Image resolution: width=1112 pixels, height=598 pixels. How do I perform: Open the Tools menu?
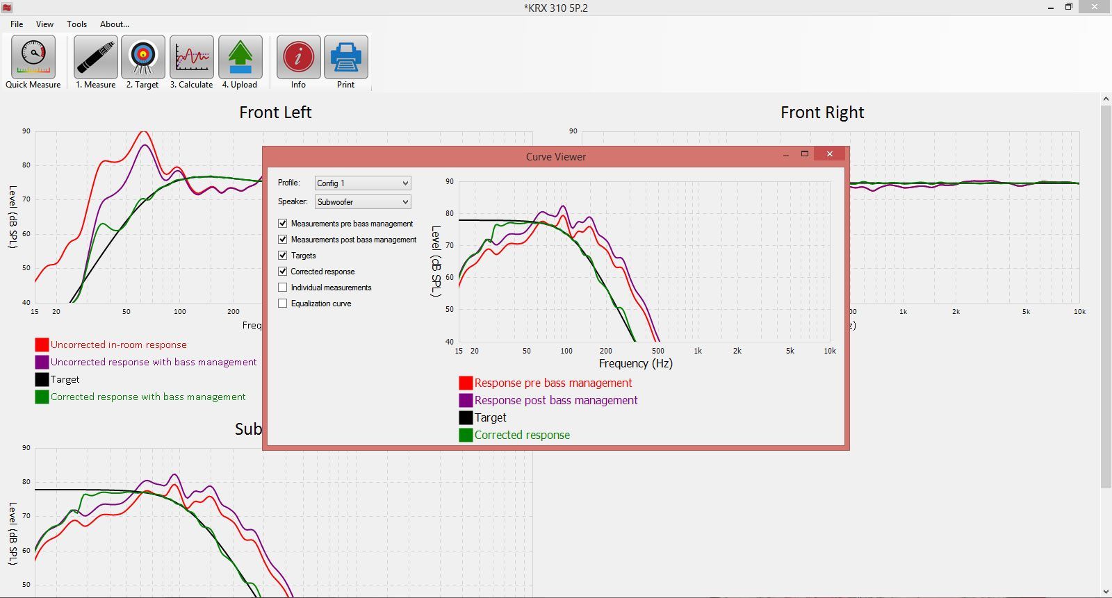point(77,24)
